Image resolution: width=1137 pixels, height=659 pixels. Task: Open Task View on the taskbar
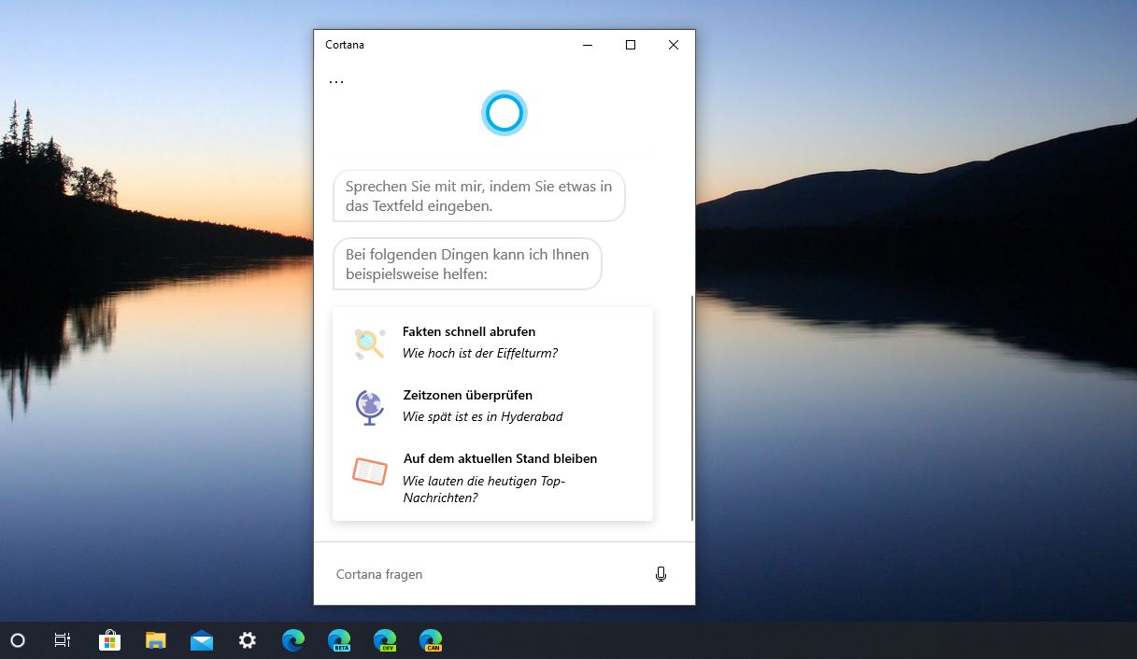pos(63,640)
